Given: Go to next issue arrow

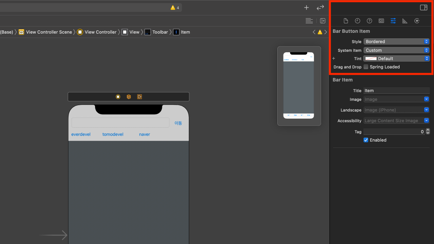Looking at the screenshot, I should 326,32.
